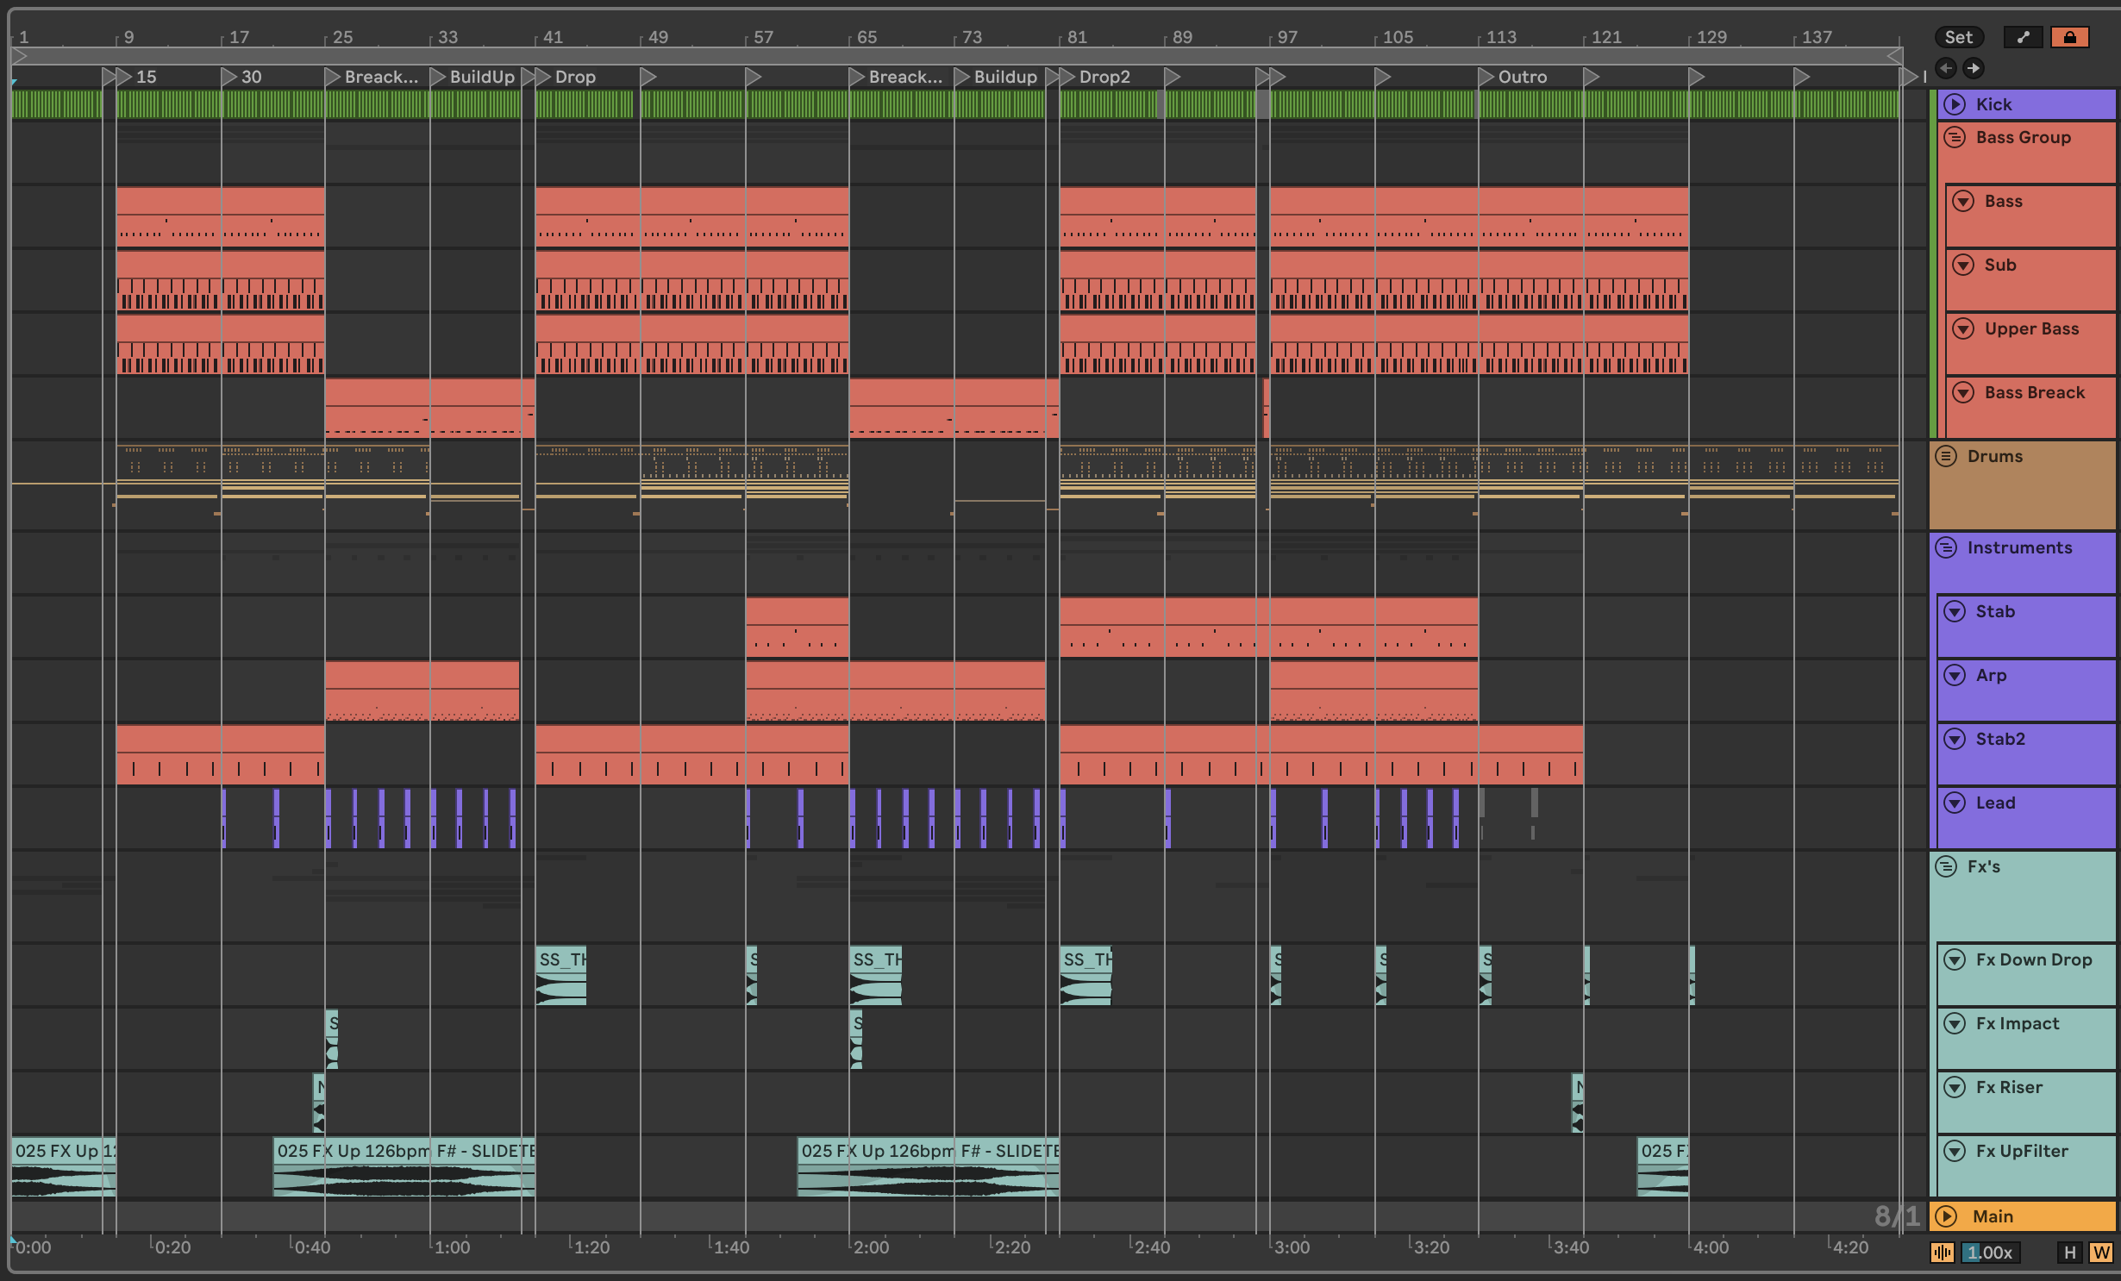Select the Fx's group track header

point(2021,896)
